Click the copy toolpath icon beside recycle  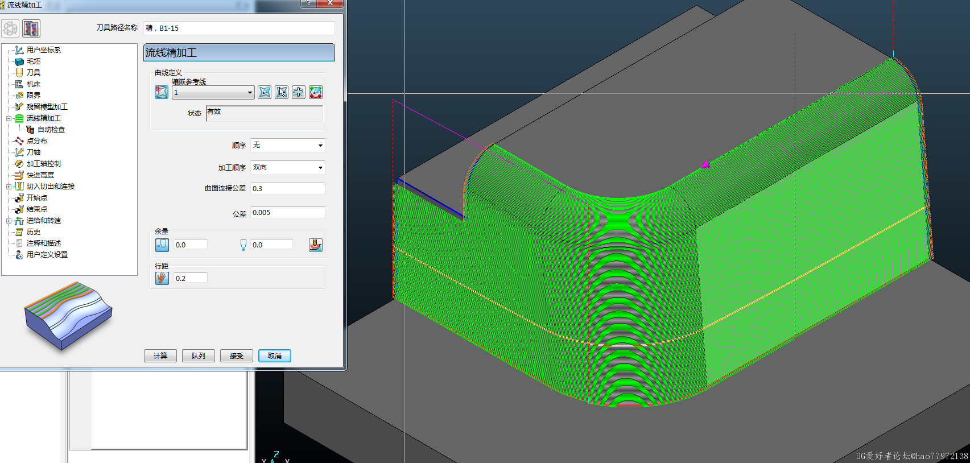tap(31, 28)
